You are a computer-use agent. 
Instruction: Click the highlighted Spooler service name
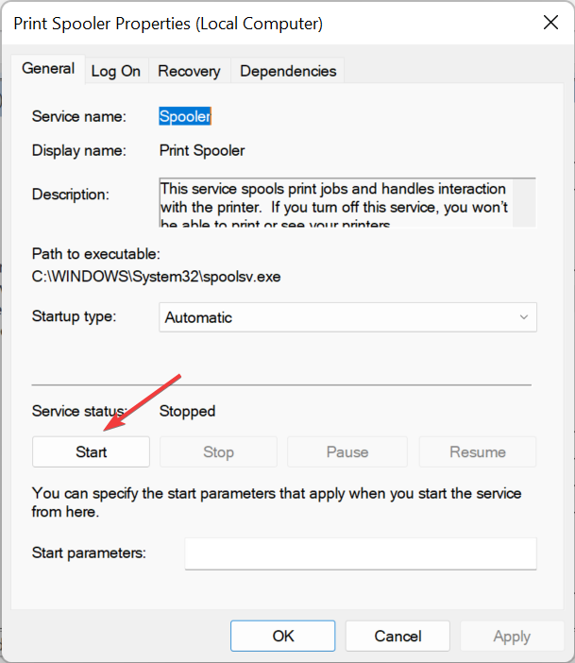point(185,116)
